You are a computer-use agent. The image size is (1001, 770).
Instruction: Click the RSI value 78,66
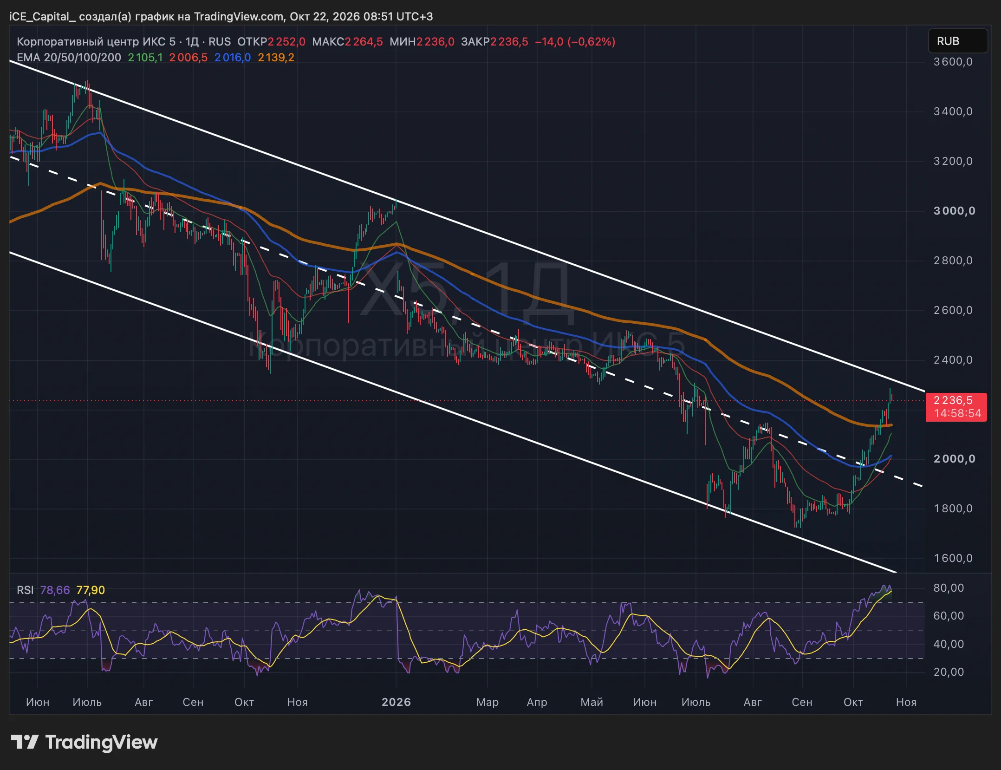55,590
